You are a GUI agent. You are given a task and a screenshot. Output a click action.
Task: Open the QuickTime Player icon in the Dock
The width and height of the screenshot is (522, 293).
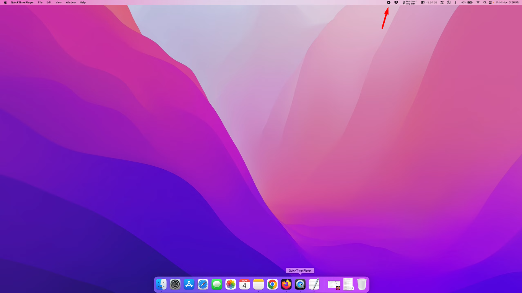click(300, 284)
